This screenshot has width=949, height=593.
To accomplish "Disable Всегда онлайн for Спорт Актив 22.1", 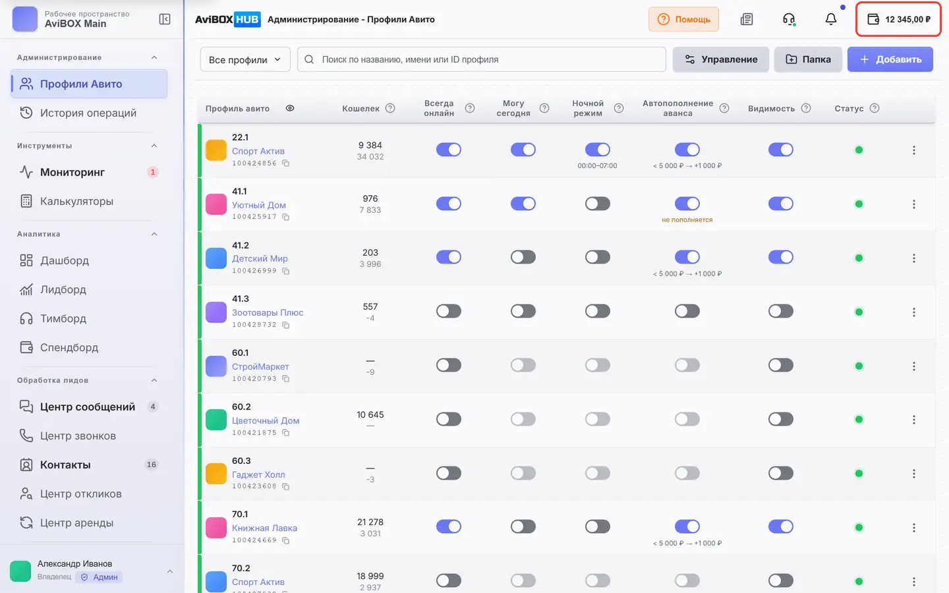I will [x=449, y=150].
